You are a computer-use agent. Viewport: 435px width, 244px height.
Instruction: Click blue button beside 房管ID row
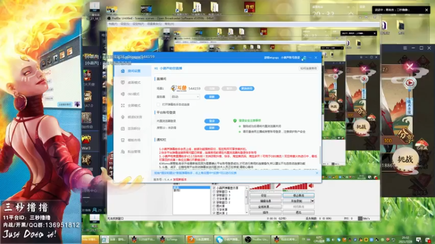[x=212, y=128]
